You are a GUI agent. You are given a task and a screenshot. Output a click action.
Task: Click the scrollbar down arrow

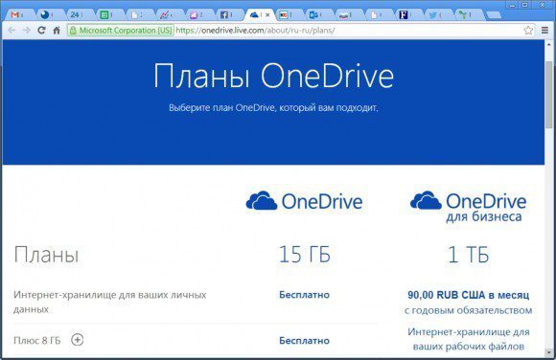pyautogui.click(x=549, y=353)
